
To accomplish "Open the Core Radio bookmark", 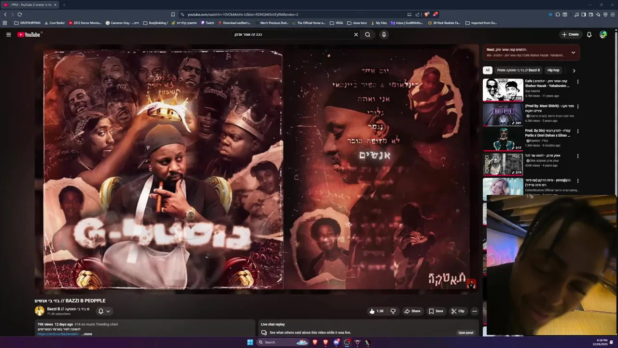I will pos(55,23).
